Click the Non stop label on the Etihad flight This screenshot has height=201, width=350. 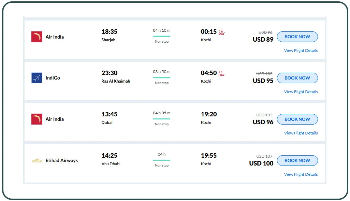click(161, 165)
